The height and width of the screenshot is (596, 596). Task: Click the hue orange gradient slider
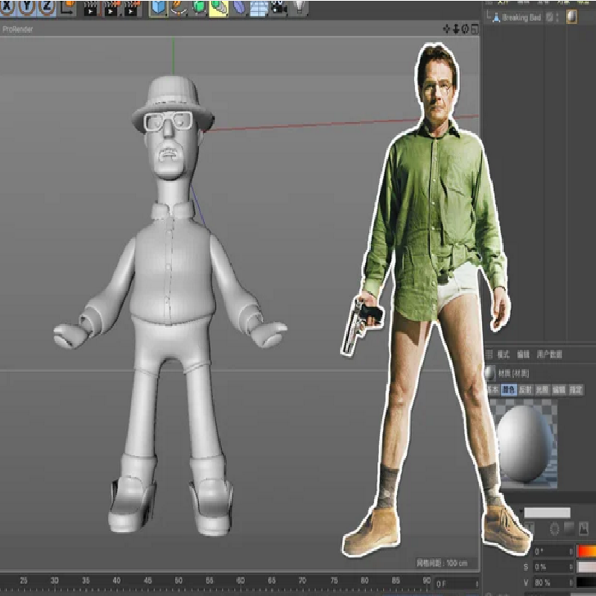(586, 551)
